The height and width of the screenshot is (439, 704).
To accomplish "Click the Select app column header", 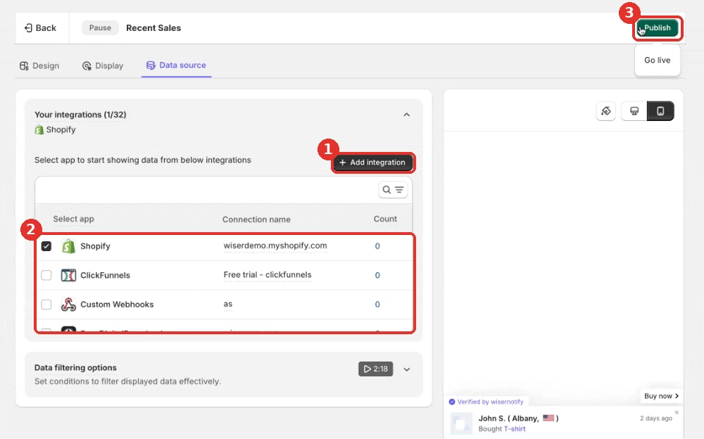I will click(74, 219).
